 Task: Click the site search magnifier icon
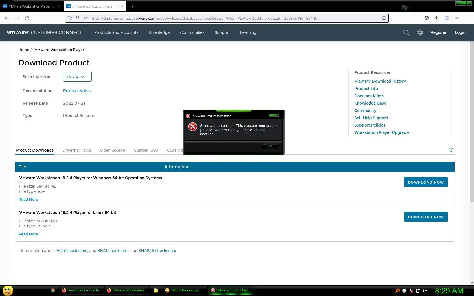[x=406, y=32]
